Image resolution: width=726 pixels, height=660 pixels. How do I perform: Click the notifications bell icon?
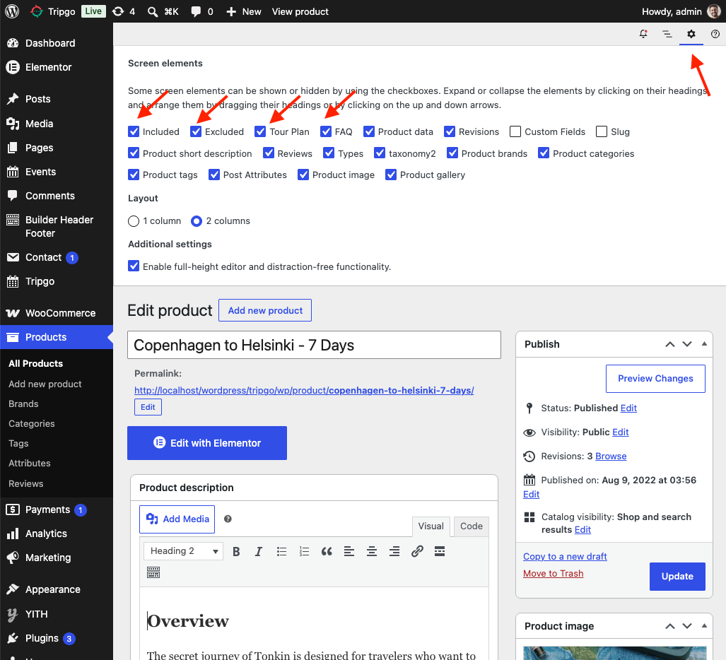point(643,34)
